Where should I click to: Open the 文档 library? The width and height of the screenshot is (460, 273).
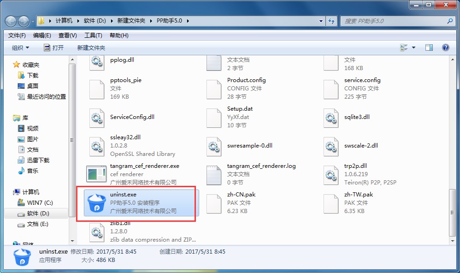[x=28, y=150]
